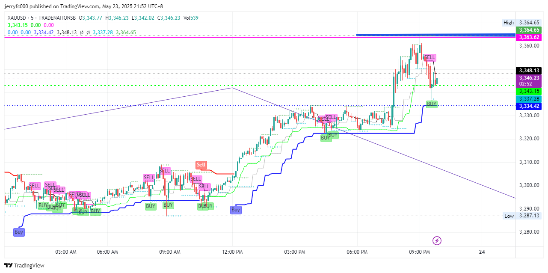Viewport: 548px width, 273px height.
Task: Click the magenta 3,363.62 price tag
Action: coord(529,37)
